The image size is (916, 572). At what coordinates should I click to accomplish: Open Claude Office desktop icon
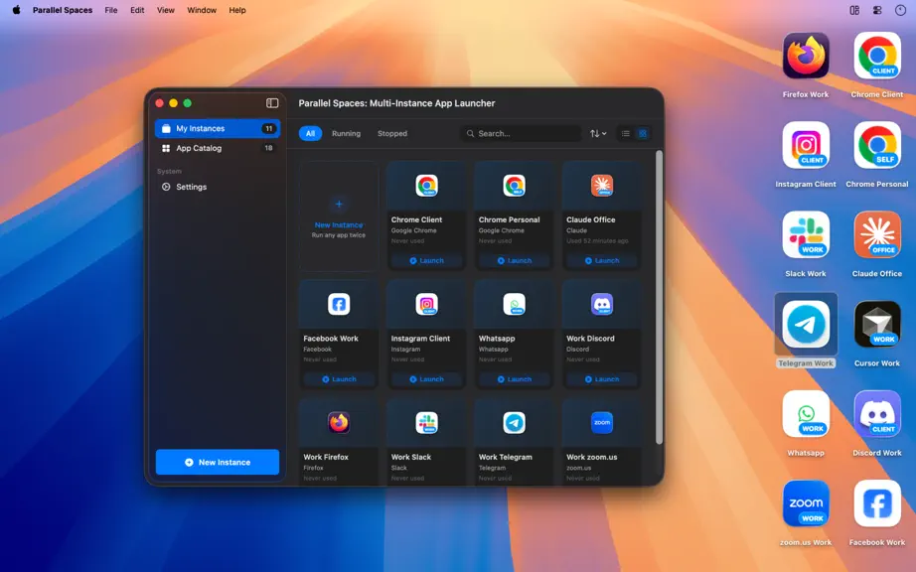pyautogui.click(x=877, y=234)
